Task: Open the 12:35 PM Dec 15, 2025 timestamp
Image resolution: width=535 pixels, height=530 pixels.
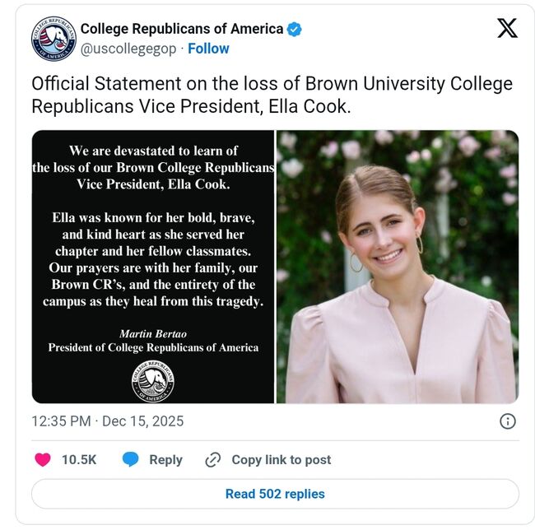Action: (108, 421)
